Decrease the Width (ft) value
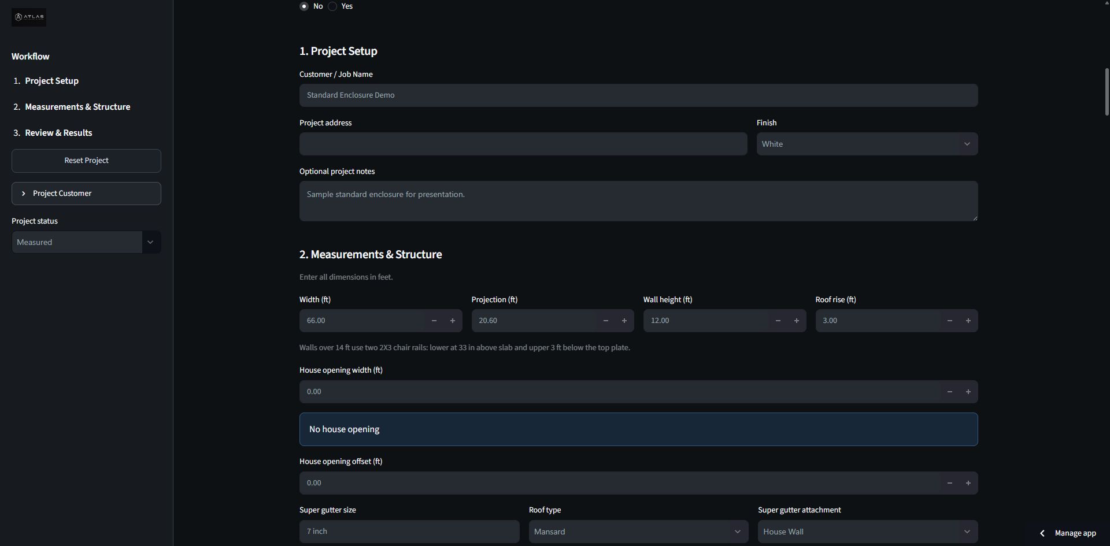The width and height of the screenshot is (1110, 546). pos(434,321)
